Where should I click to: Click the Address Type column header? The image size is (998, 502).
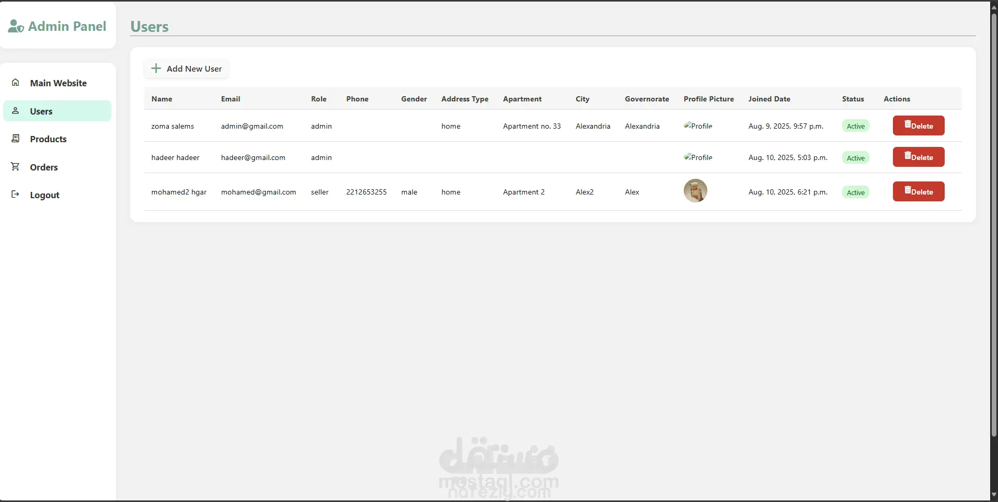pos(465,99)
